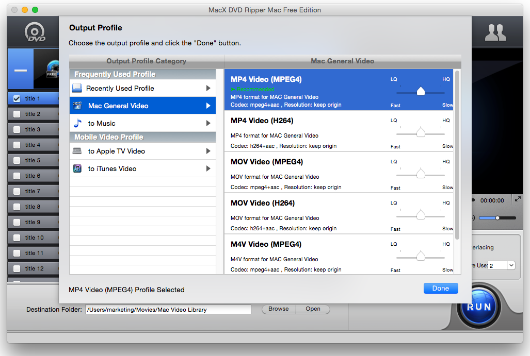The height and width of the screenshot is (356, 530).
Task: Click the Done button
Action: (440, 288)
